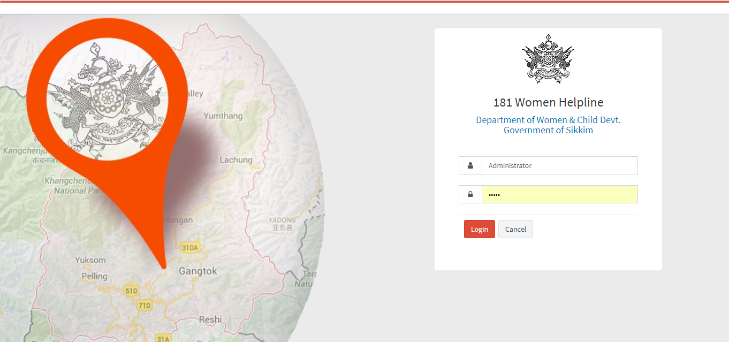This screenshot has width=729, height=342.
Task: Click into the password field
Action: point(559,194)
